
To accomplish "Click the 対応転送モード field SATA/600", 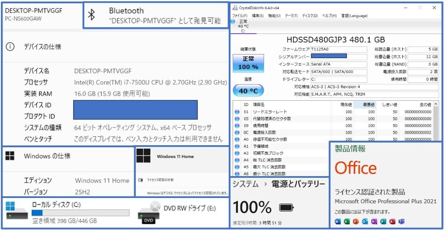I will click(339, 72).
